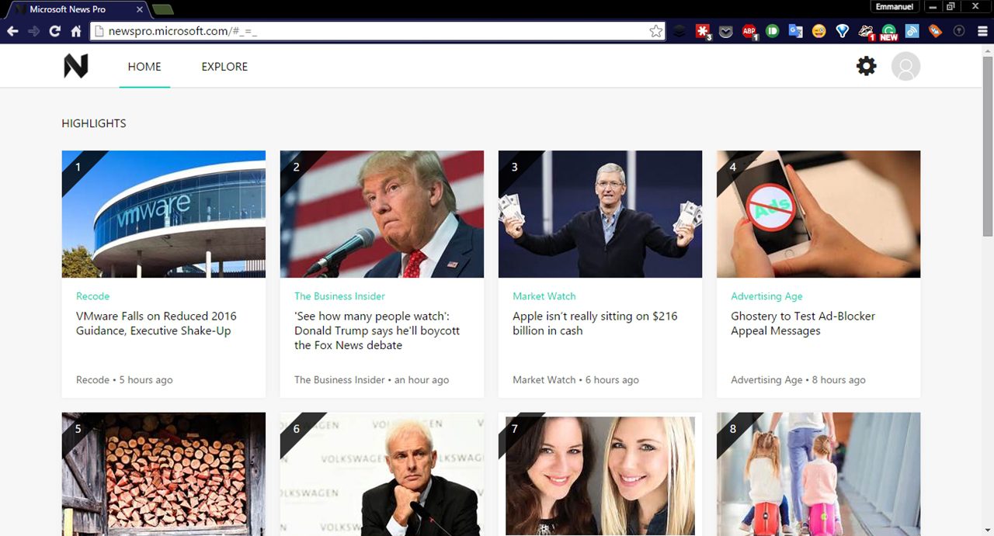Open the badger extension with badge 1

(866, 31)
